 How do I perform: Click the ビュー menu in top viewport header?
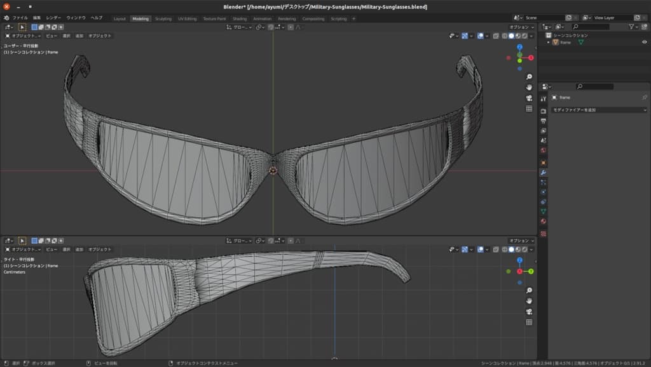click(x=51, y=36)
